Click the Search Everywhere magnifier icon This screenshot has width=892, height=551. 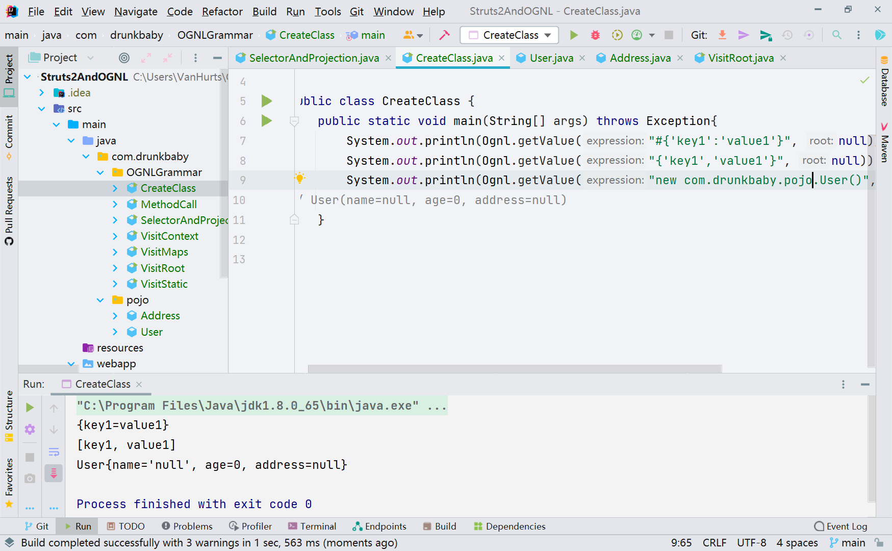point(837,35)
